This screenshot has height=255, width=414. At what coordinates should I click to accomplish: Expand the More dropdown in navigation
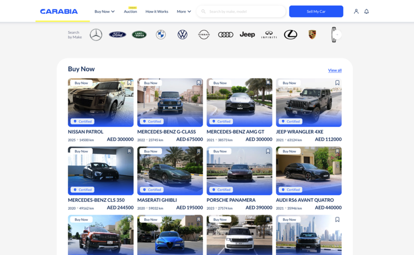coord(184,11)
